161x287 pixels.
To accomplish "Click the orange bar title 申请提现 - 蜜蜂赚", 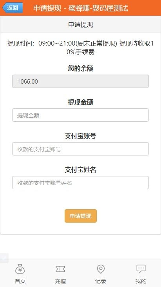I will click(x=81, y=8).
